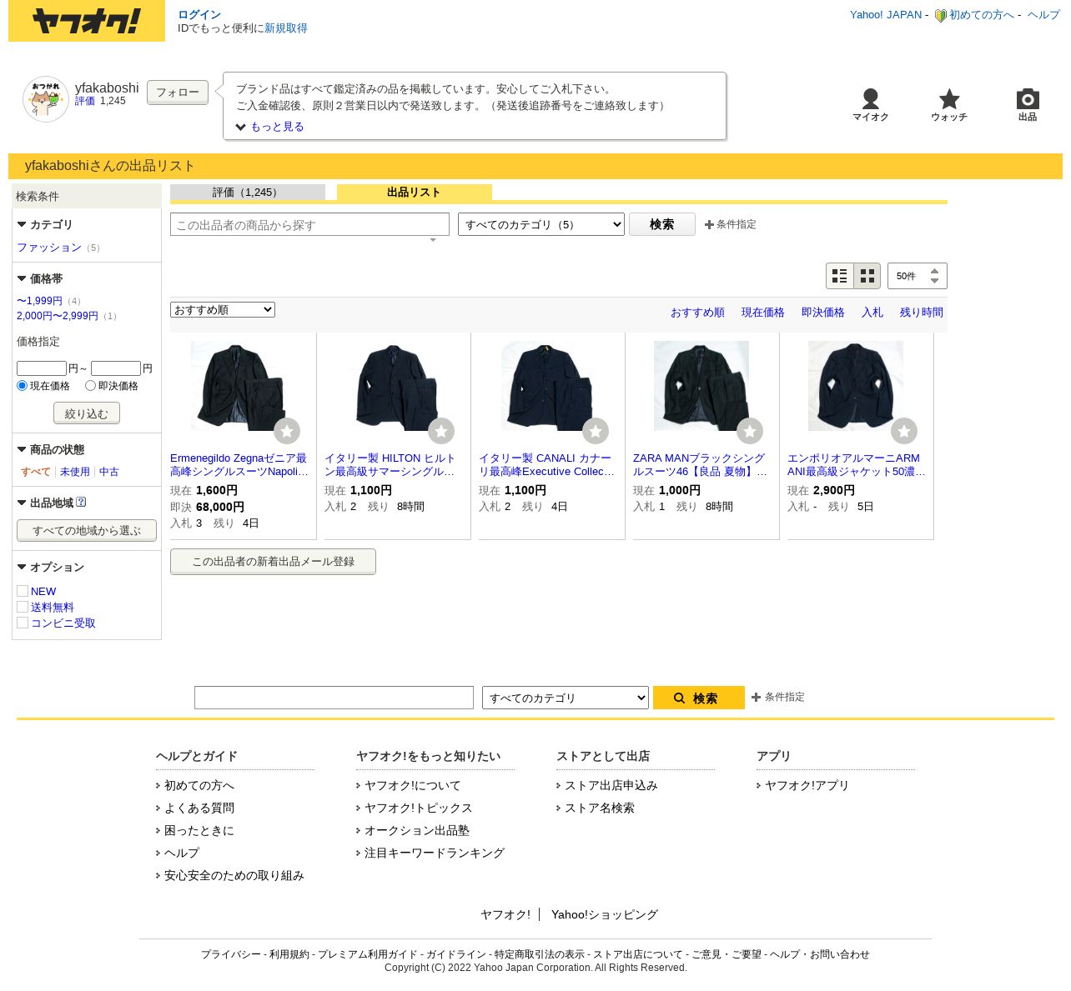This screenshot has height=991, width=1071.
Task: Open the ヤフオク! logo homepage
Action: (x=87, y=21)
